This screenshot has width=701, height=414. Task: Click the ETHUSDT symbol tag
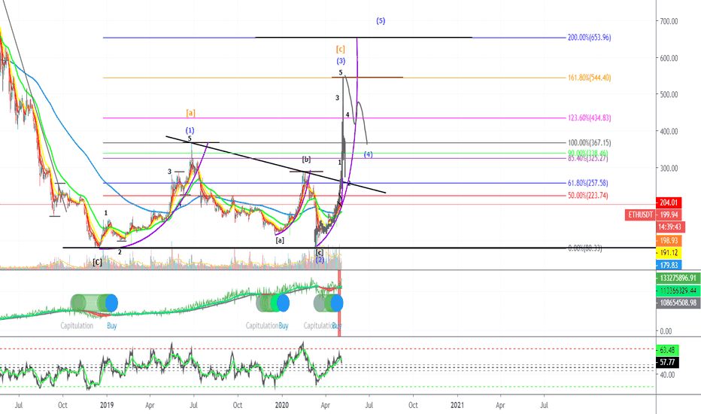640,215
